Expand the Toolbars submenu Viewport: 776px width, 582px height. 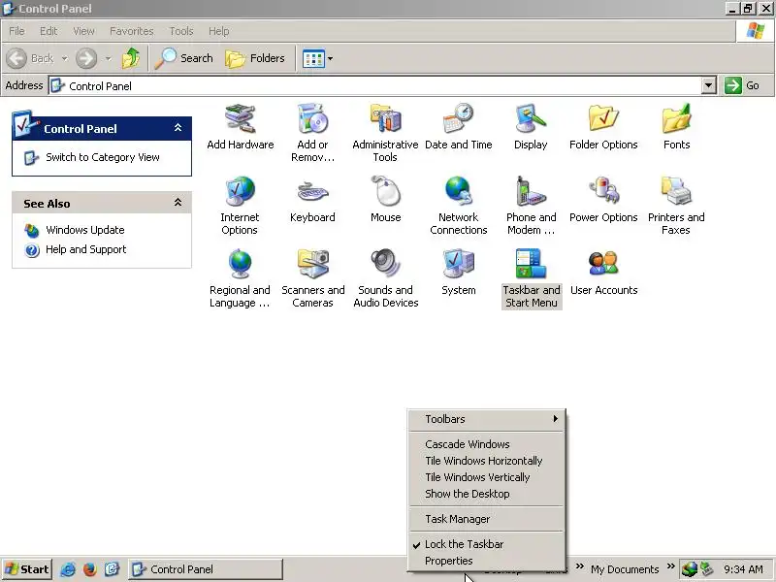click(487, 419)
